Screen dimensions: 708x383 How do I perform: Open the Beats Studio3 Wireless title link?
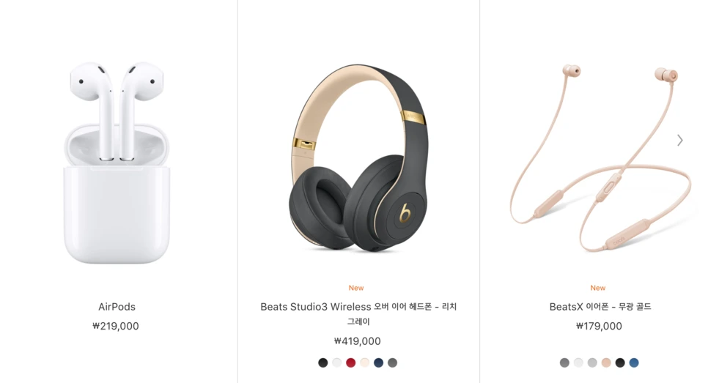coord(358,314)
